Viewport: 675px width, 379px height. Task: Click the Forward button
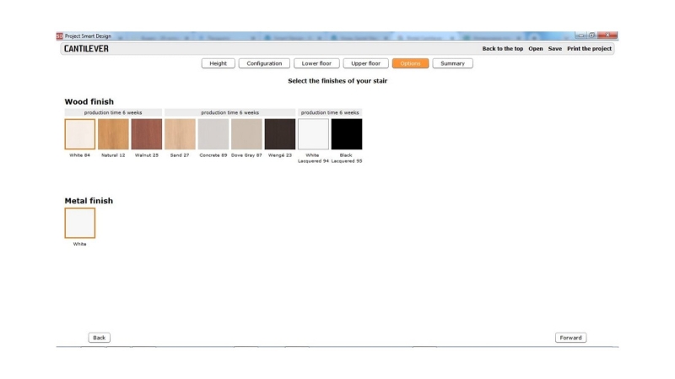tap(571, 338)
